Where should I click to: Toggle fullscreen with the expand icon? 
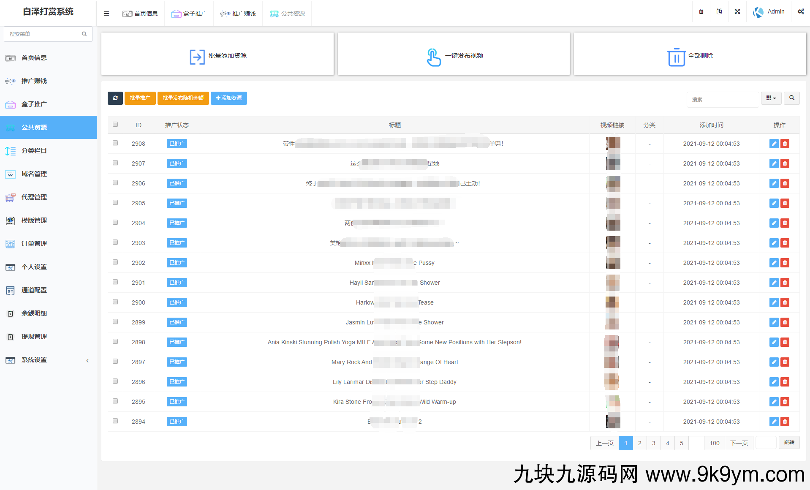[x=737, y=12]
